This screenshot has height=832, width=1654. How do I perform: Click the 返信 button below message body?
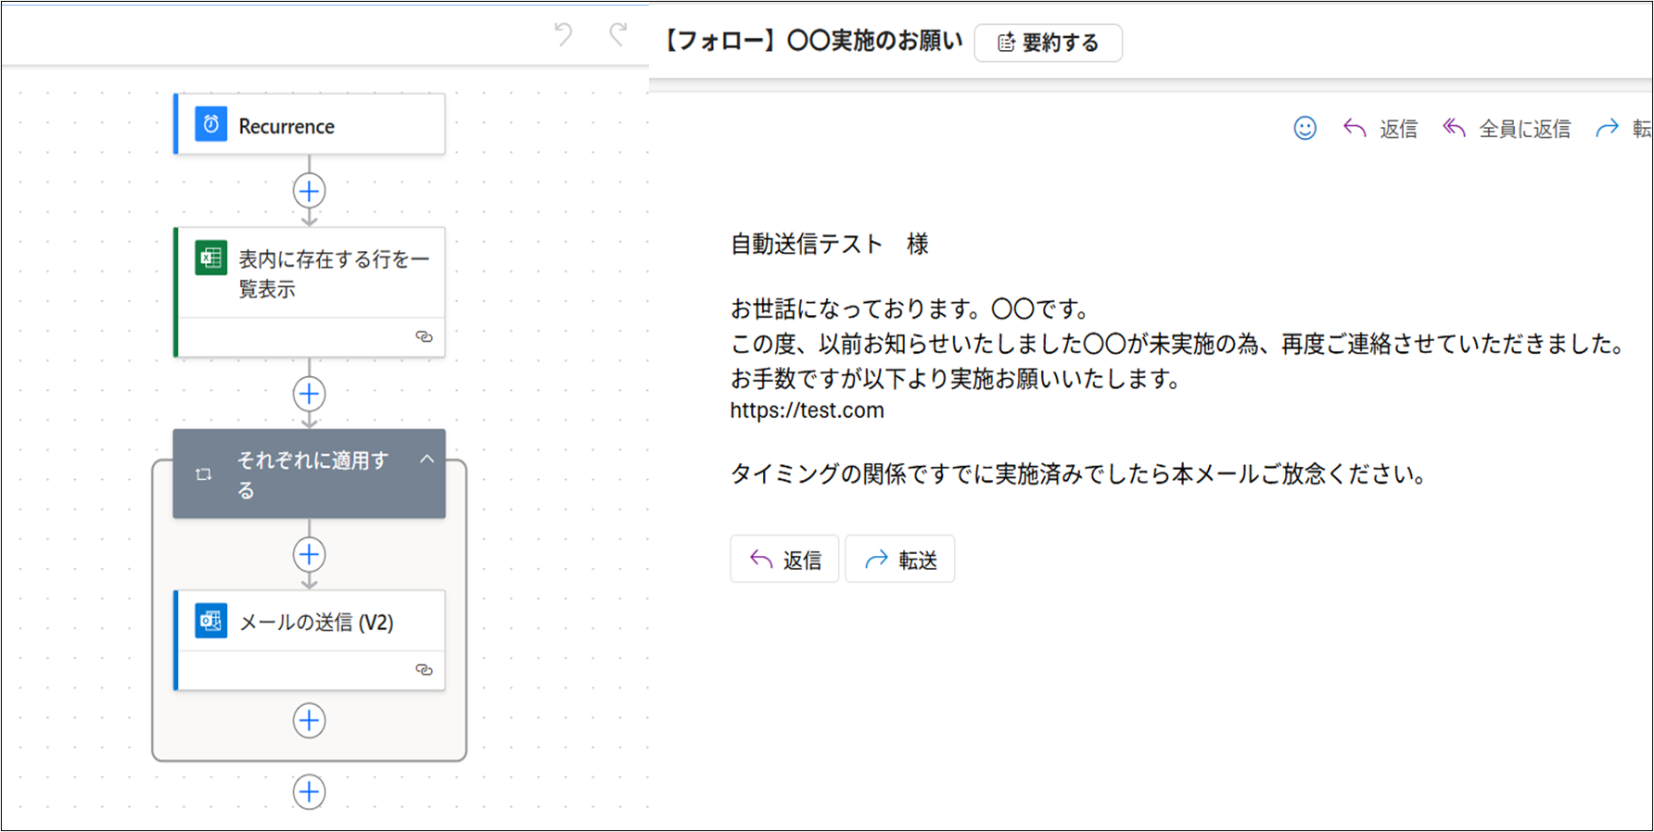click(x=784, y=560)
